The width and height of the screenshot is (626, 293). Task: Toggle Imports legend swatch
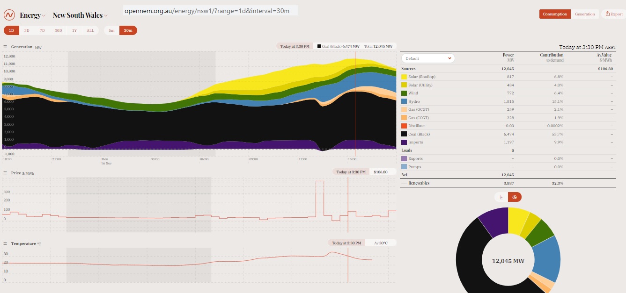coord(404,142)
